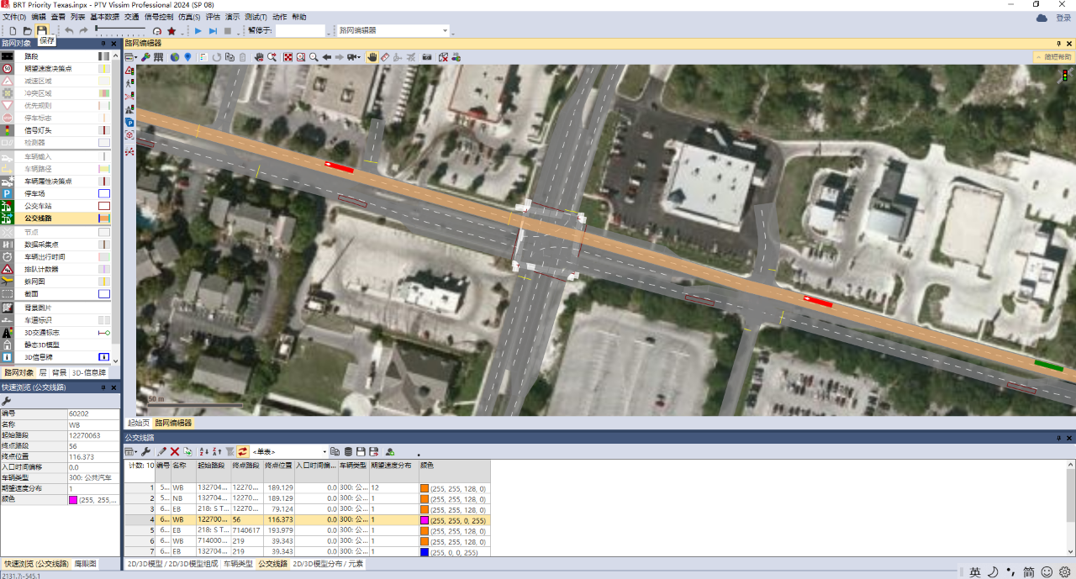Start continuous simulation with the play button
This screenshot has height=579, width=1076.
(x=198, y=31)
